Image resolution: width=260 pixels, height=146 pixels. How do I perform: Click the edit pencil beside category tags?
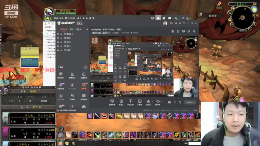(x=109, y=33)
